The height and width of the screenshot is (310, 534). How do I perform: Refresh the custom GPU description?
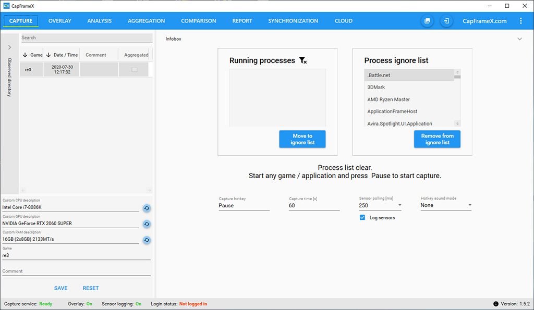147,224
